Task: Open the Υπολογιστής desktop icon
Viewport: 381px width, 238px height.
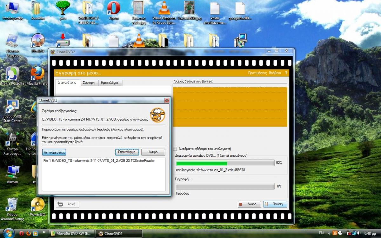Action: [12, 11]
